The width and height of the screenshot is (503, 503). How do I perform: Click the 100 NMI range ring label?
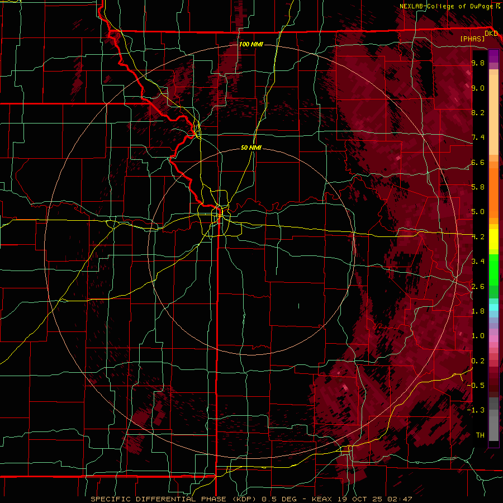tap(251, 44)
